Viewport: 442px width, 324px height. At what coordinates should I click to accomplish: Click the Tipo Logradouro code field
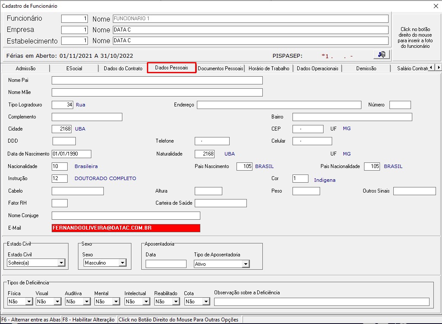click(62, 105)
